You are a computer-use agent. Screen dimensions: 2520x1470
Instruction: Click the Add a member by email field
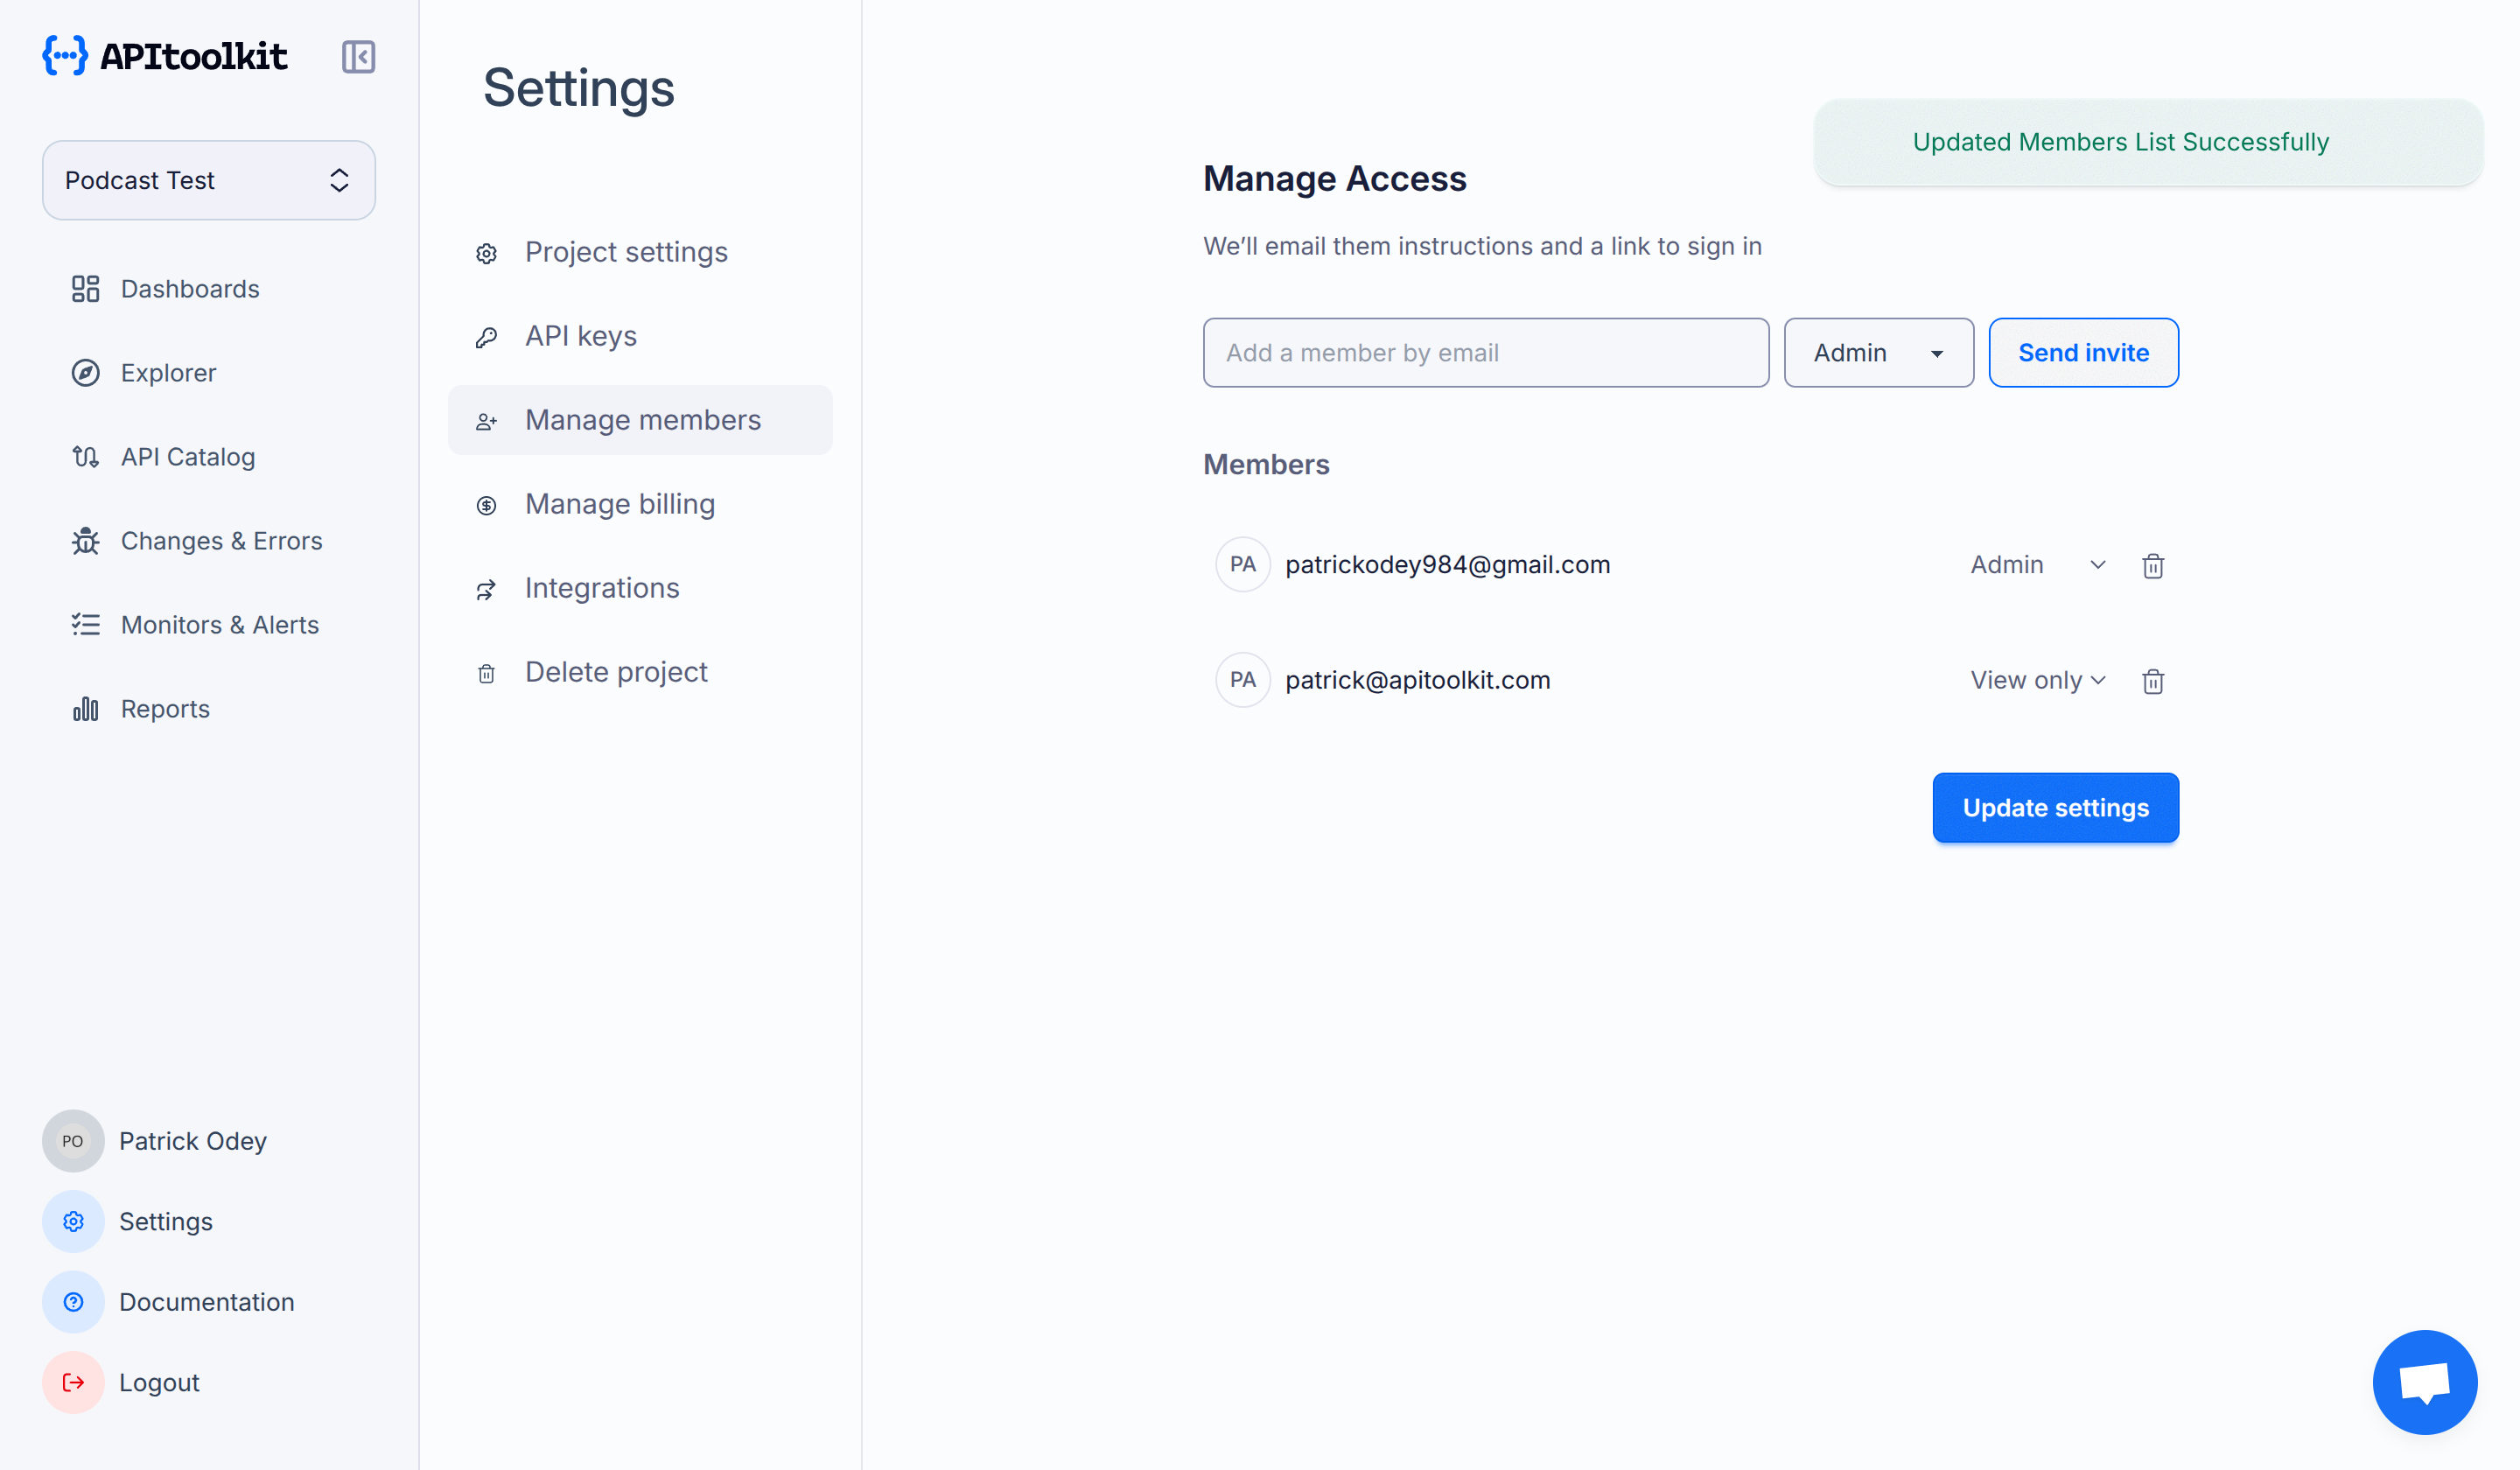coord(1485,352)
